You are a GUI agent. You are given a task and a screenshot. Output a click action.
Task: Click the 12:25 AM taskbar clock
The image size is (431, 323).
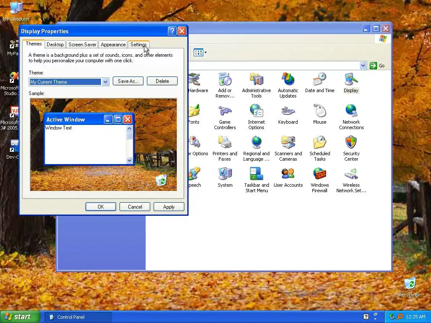click(415, 317)
